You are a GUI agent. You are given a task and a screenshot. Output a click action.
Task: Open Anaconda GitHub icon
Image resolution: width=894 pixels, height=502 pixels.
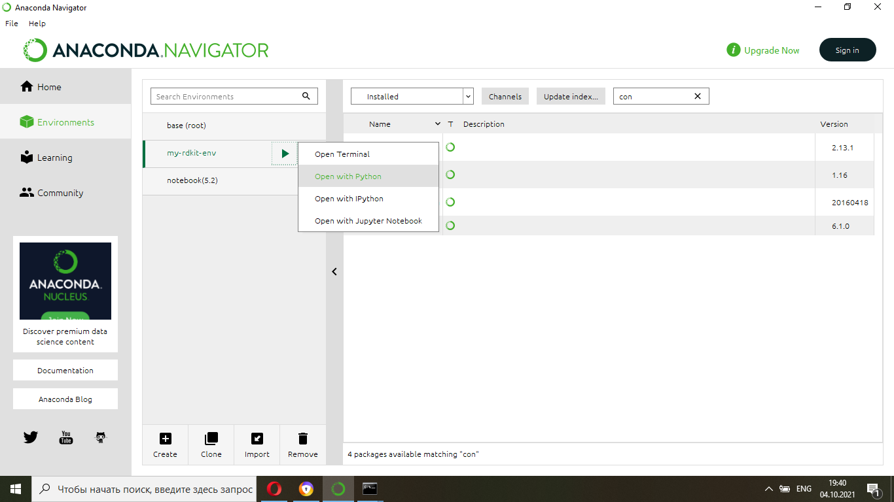101,437
